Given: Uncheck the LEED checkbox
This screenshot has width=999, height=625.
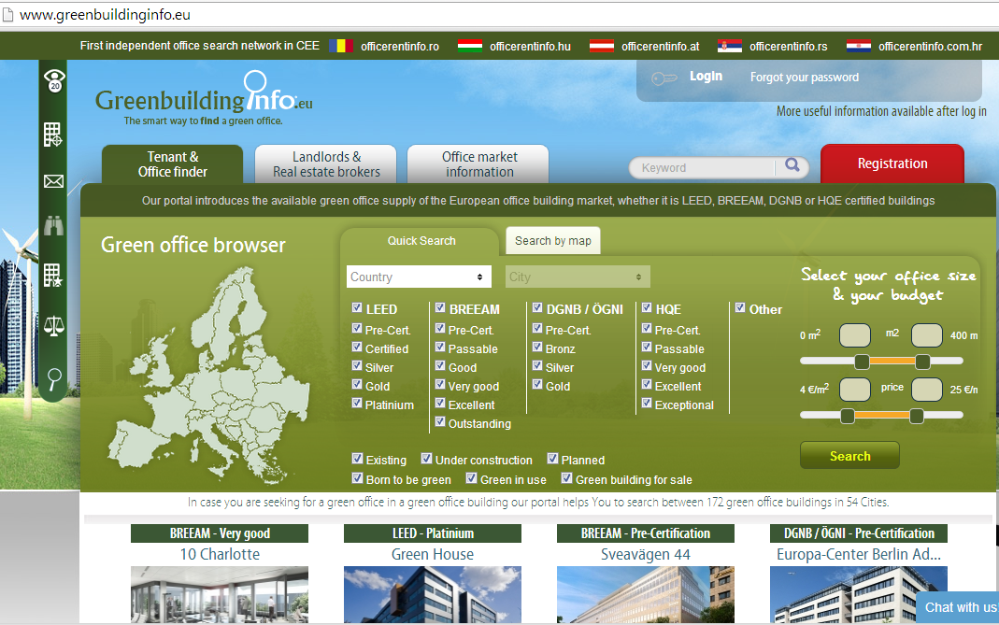Looking at the screenshot, I should pyautogui.click(x=357, y=307).
